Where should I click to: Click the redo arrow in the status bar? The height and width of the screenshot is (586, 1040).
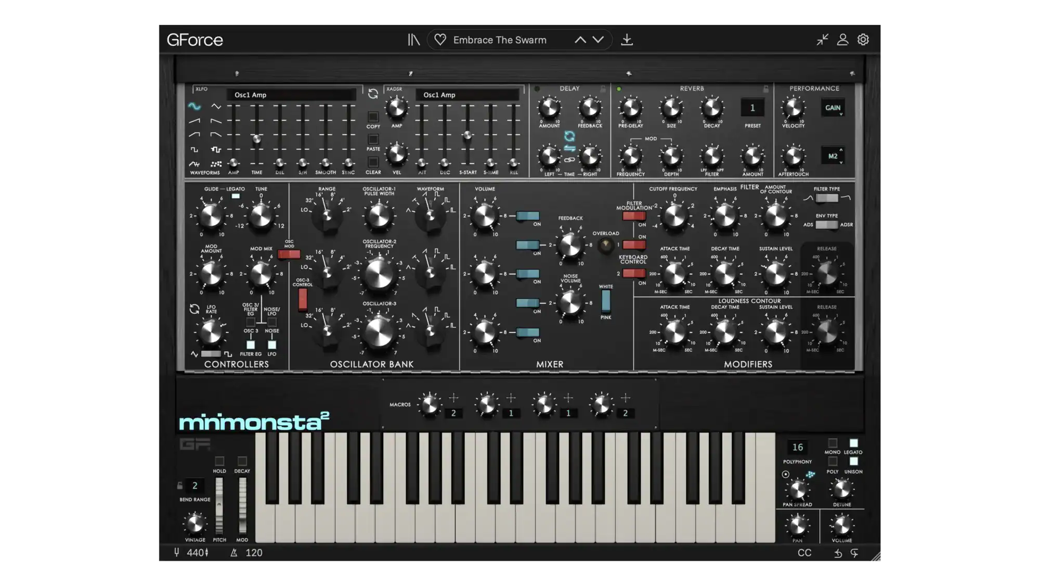coord(854,553)
